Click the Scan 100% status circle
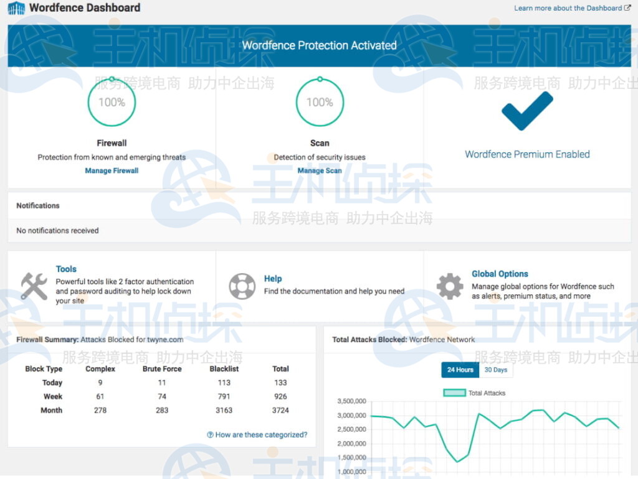The height and width of the screenshot is (479, 638). [320, 103]
